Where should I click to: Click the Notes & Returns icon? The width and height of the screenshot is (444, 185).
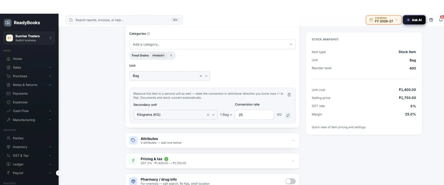point(8,85)
